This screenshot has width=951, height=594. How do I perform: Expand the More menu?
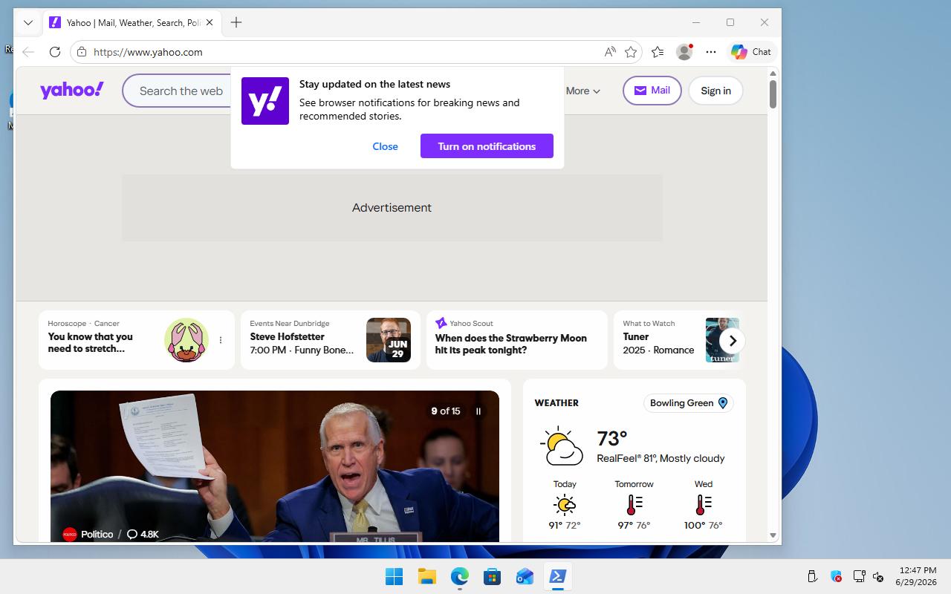(x=582, y=91)
